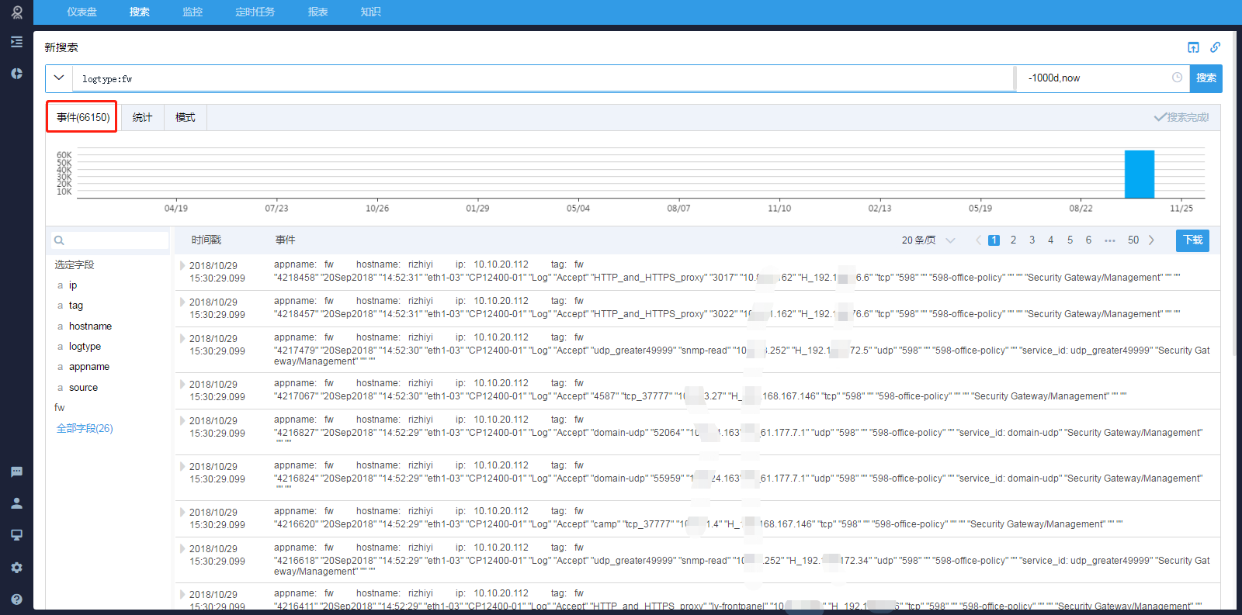Click the share link icon at top right
The width and height of the screenshot is (1242, 615).
[1215, 47]
